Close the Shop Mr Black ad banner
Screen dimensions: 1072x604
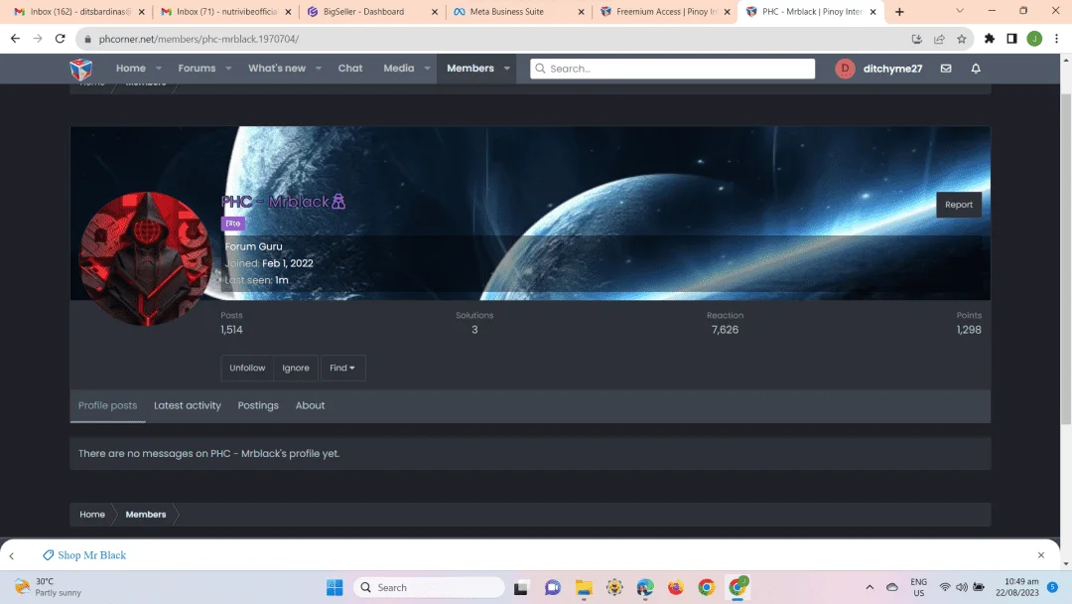(x=1040, y=555)
